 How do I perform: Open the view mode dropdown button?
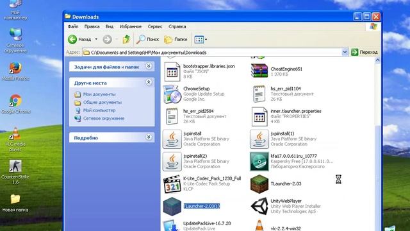(x=201, y=39)
